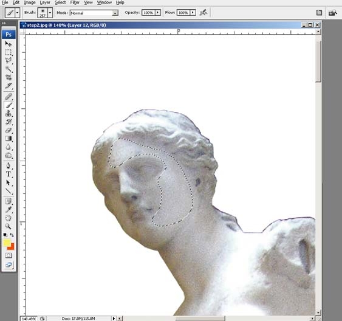This screenshot has width=342, height=321.
Task: Select the Clone Stamp tool
Action: click(9, 114)
